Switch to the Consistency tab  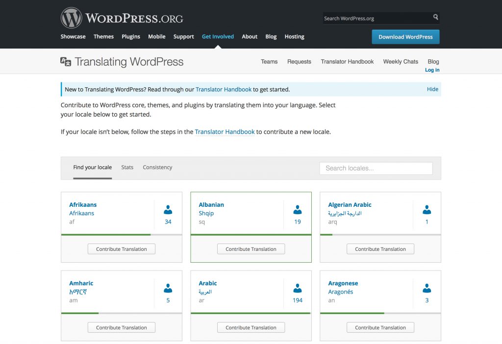[x=157, y=167]
